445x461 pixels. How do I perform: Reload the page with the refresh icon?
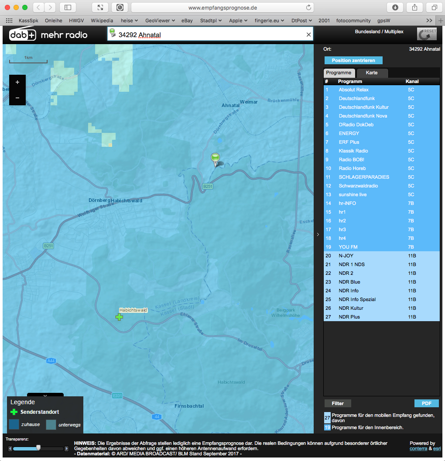coord(308,7)
